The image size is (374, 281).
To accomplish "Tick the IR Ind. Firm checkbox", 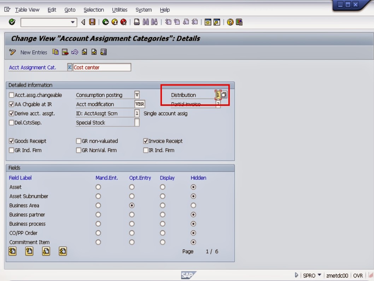I will click(146, 150).
